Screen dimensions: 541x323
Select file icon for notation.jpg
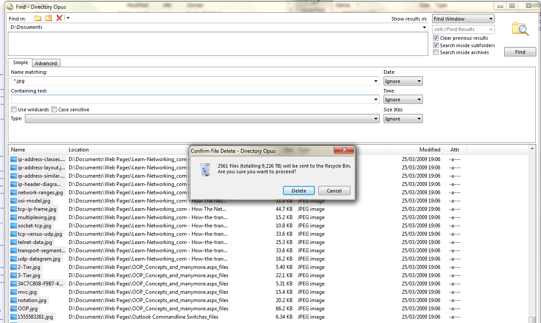(14, 300)
